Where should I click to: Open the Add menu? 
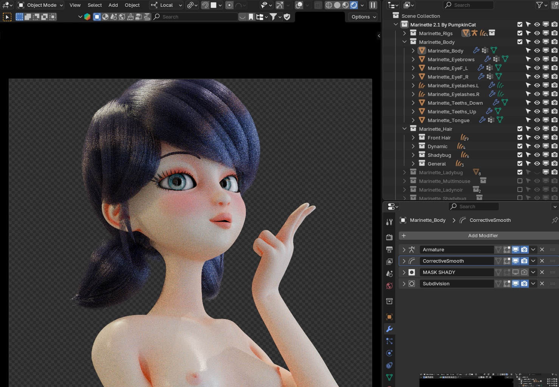click(x=113, y=5)
